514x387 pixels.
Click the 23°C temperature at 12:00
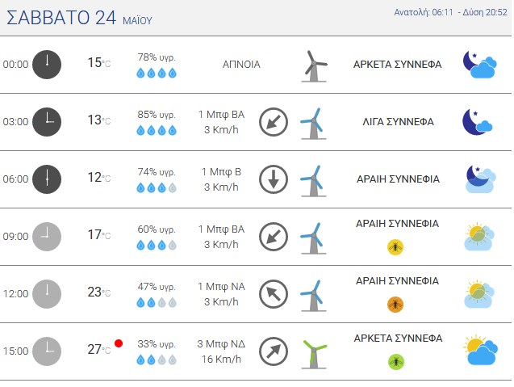coord(99,292)
